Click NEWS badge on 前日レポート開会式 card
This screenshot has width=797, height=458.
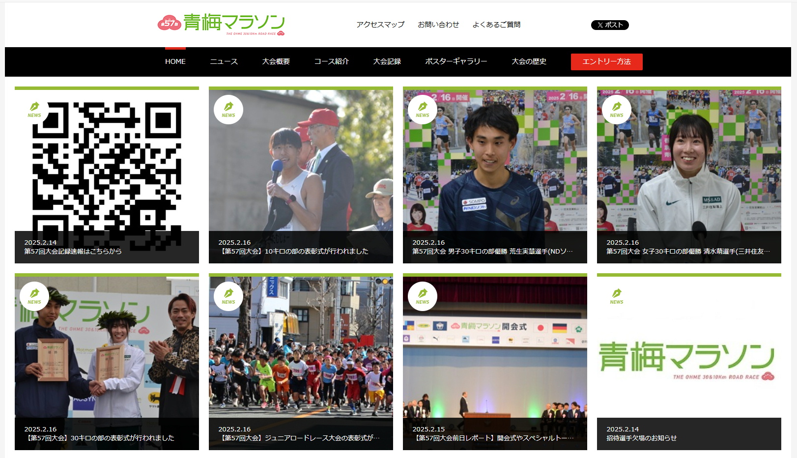point(423,296)
